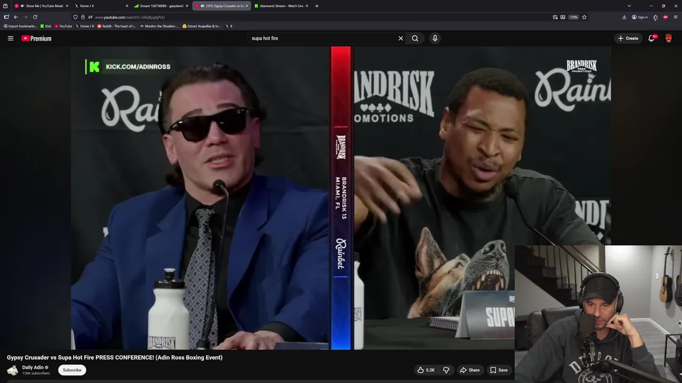Open Extract Acapellas bookmark
The image size is (682, 383).
(201, 26)
